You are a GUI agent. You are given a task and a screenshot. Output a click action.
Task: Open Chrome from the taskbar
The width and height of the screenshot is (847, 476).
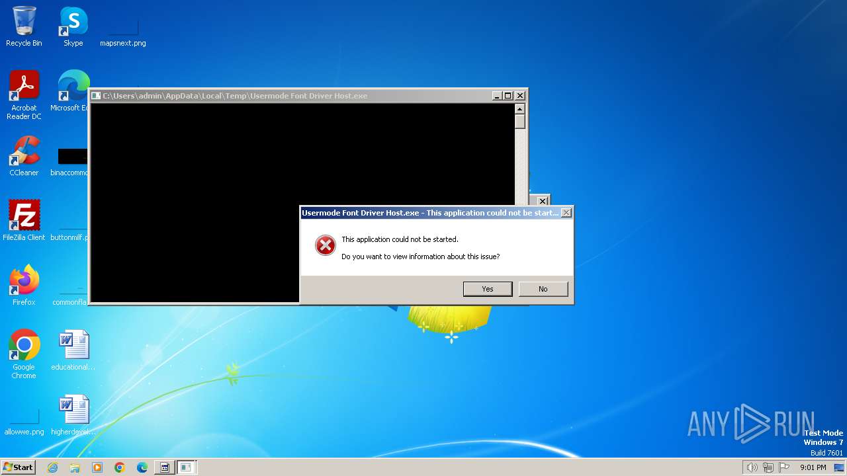click(120, 467)
